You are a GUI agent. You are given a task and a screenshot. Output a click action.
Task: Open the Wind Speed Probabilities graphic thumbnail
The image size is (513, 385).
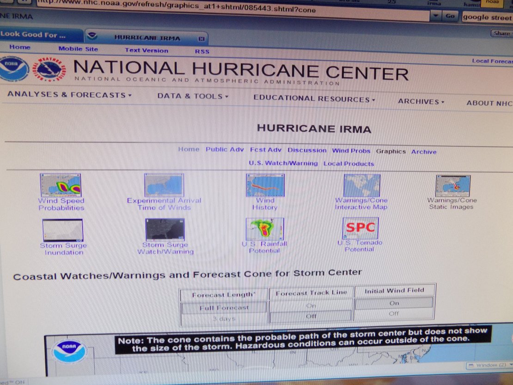[x=61, y=185]
